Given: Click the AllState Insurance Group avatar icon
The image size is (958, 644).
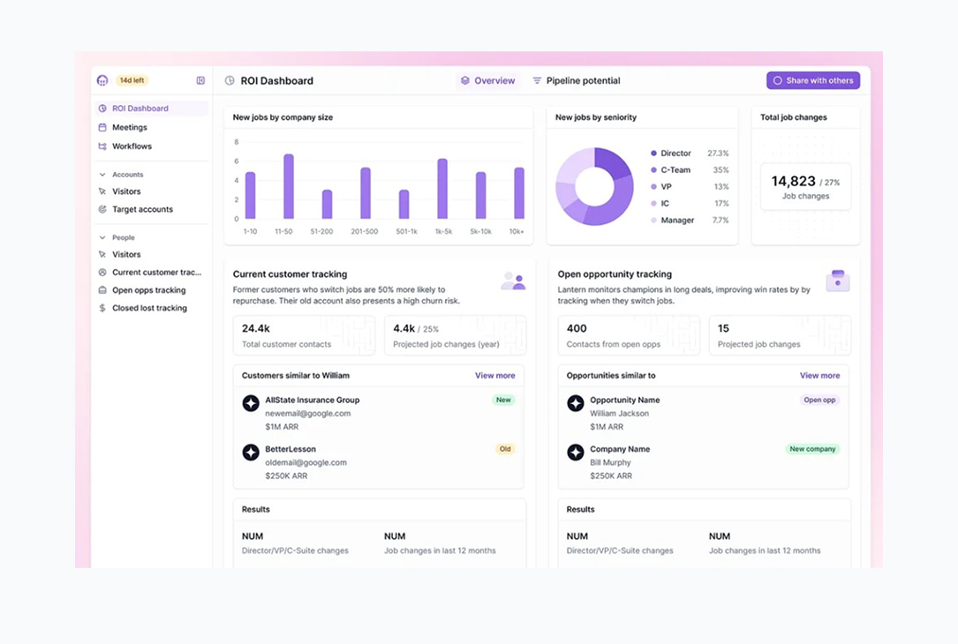Looking at the screenshot, I should (x=251, y=403).
